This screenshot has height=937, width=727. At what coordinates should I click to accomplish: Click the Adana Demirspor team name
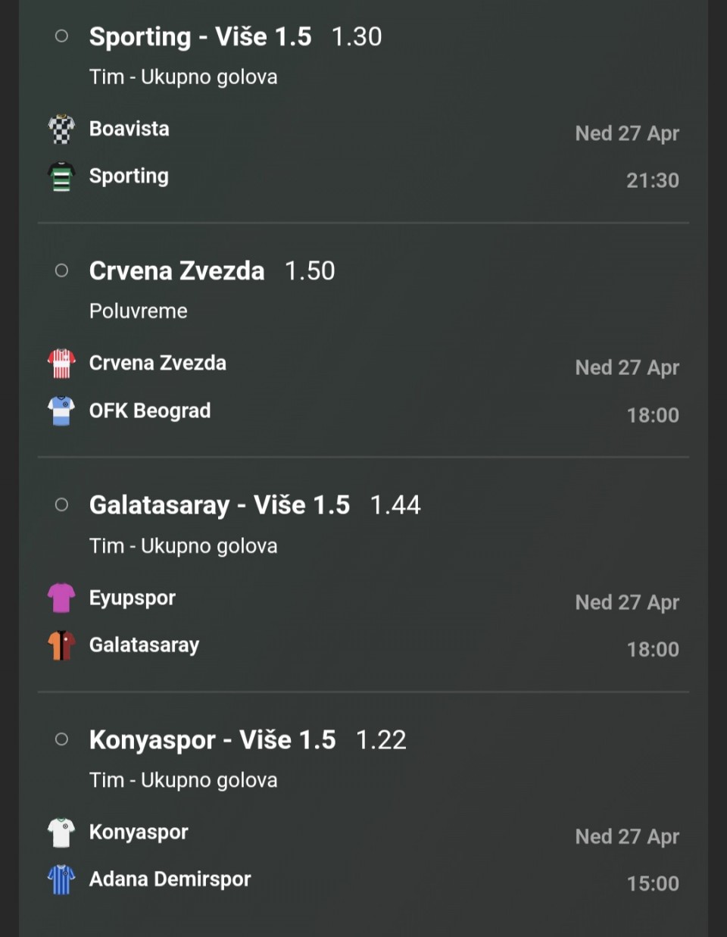point(170,879)
